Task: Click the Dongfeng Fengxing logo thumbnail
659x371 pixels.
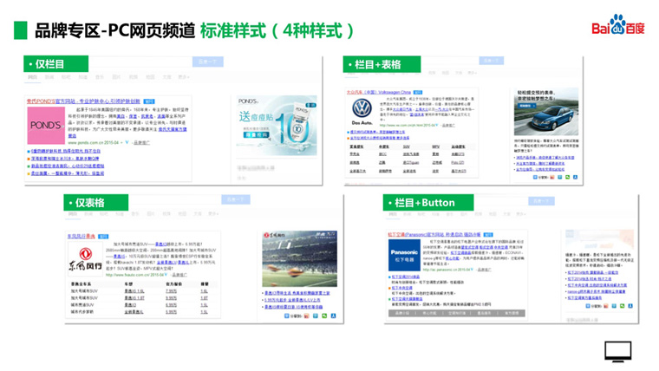Action: (x=85, y=258)
